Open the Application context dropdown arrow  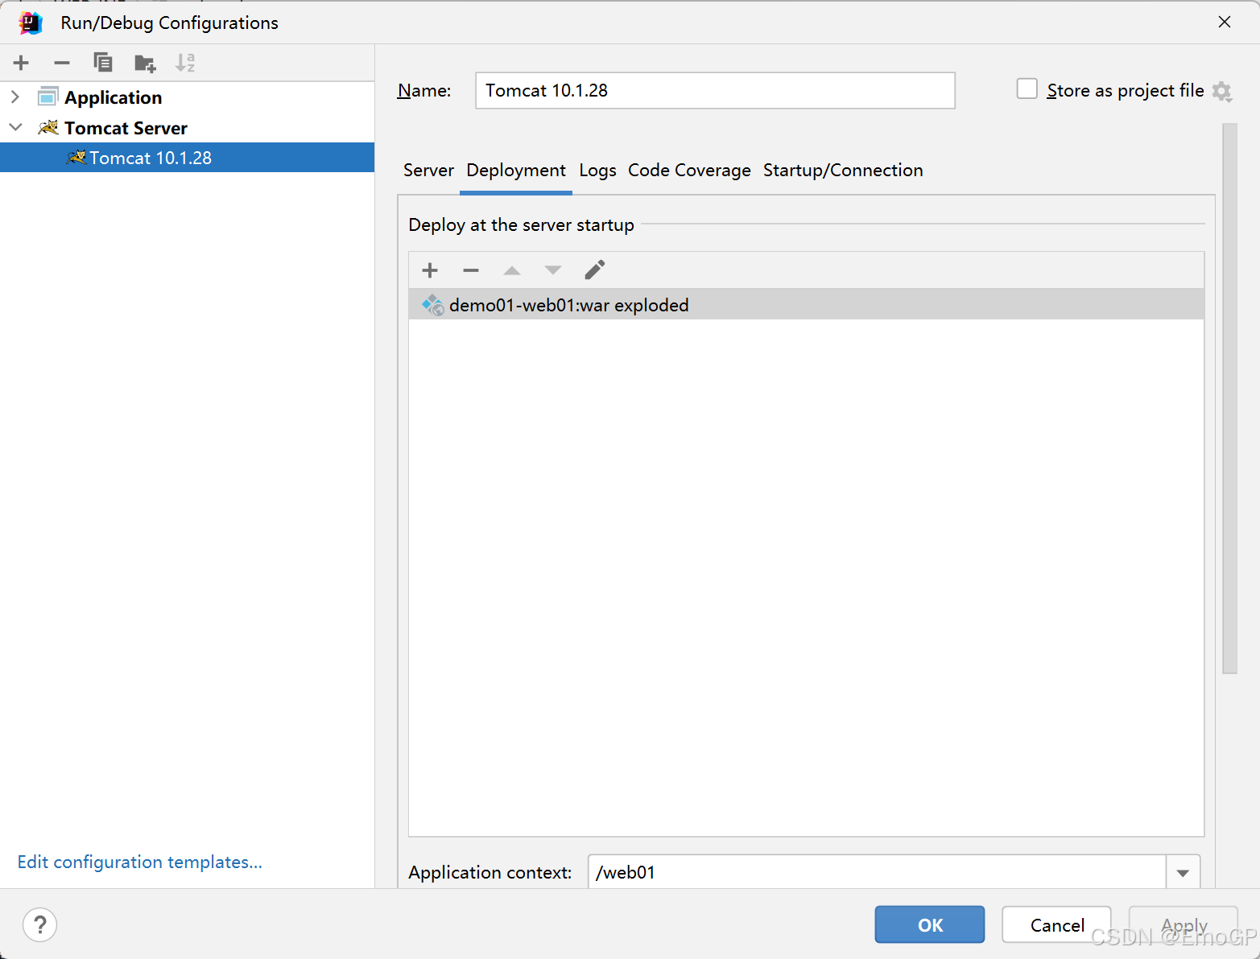click(1183, 872)
